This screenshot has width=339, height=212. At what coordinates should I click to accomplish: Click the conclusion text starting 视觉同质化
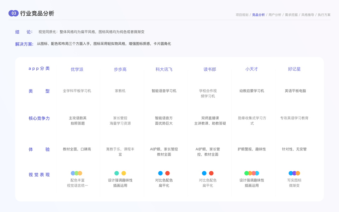tap(91, 32)
